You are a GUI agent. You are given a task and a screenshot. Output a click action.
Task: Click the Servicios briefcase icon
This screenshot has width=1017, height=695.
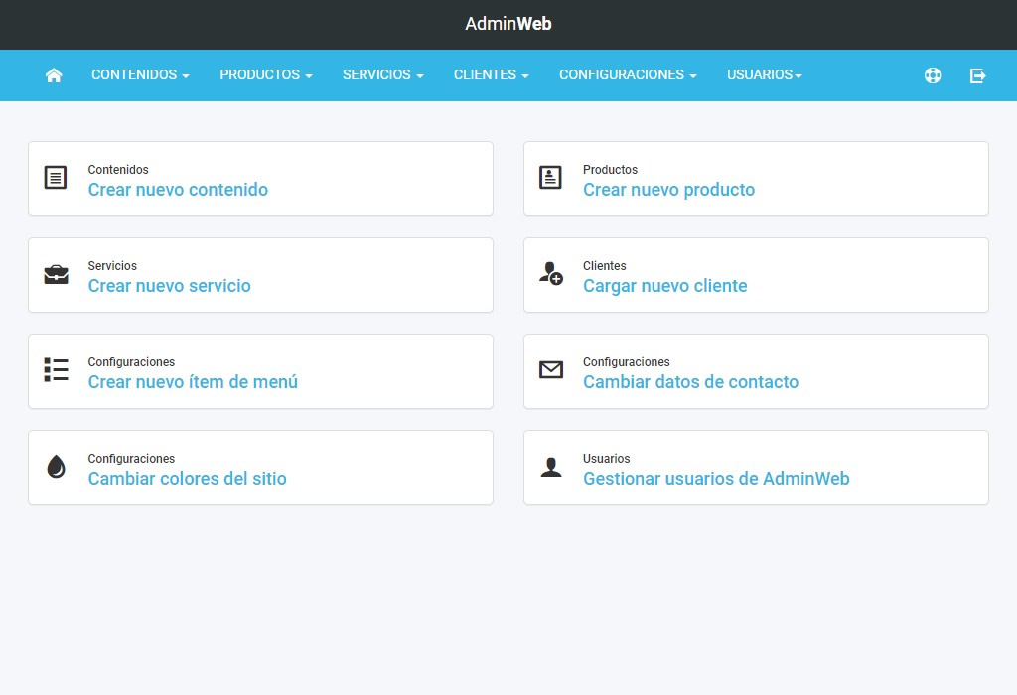[x=56, y=274]
